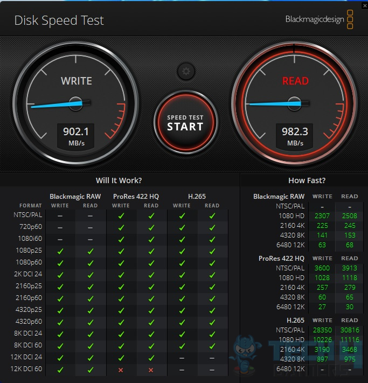The height and width of the screenshot is (383, 368).
Task: Click the 'Will It Work?' heading
Action: [x=119, y=180]
